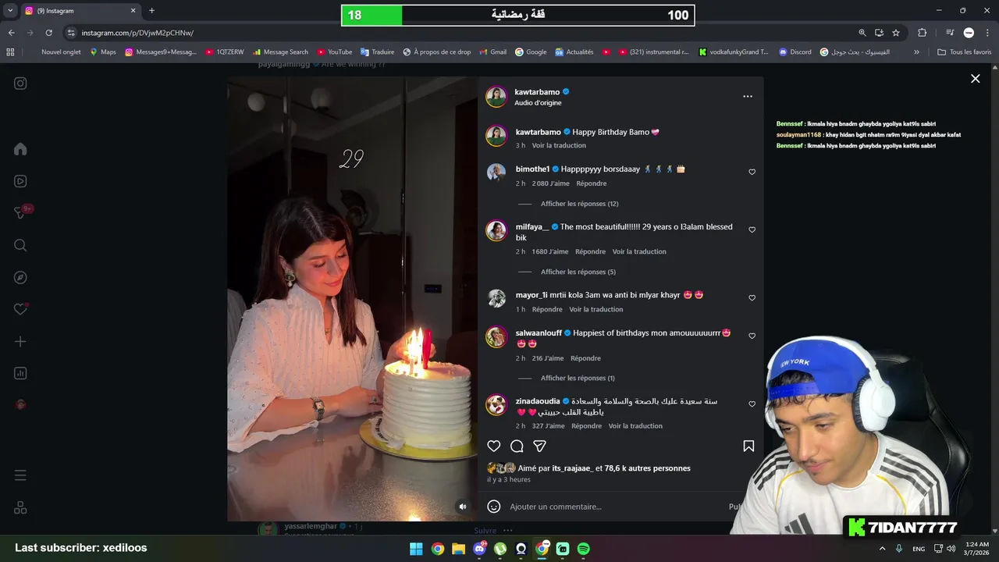Click the birthday video thumbnail
The image size is (999, 562).
(x=352, y=299)
